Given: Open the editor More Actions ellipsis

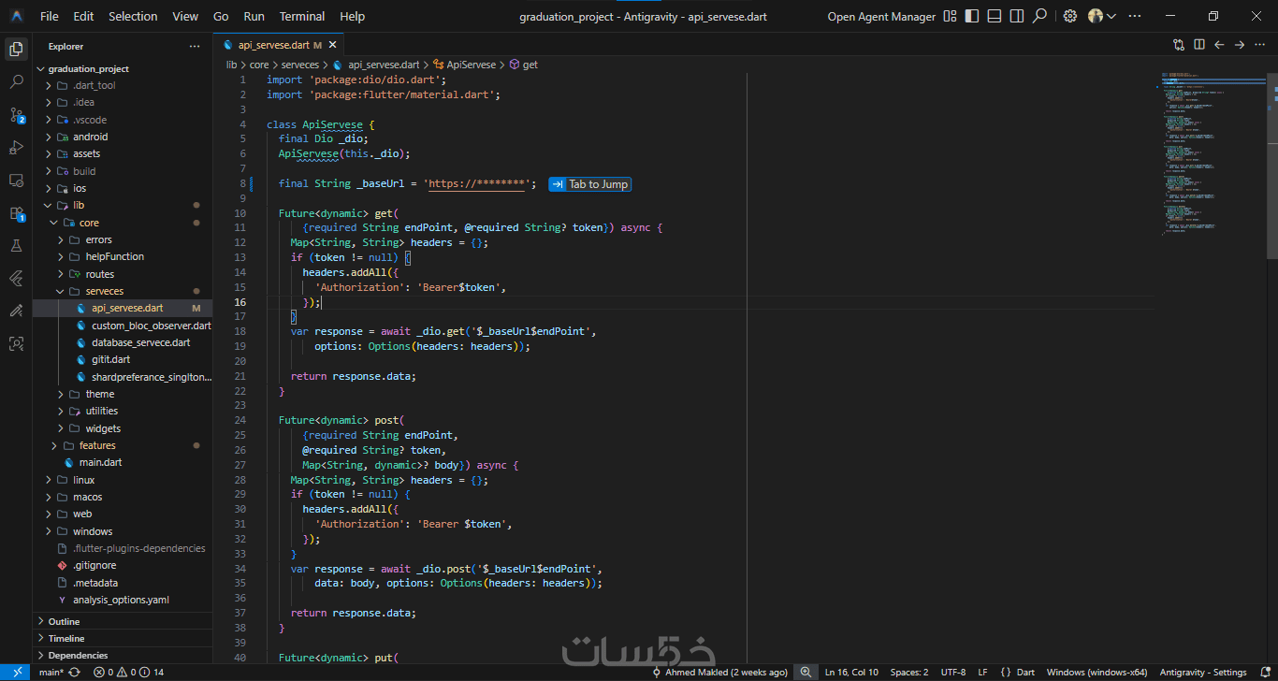Looking at the screenshot, I should click(1260, 44).
